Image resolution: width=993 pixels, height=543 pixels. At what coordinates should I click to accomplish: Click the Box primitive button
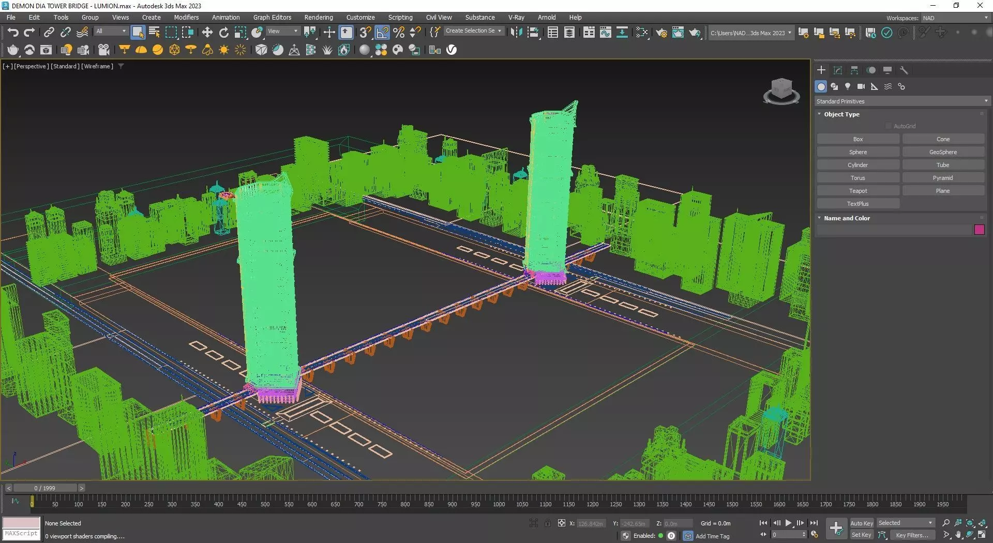(858, 139)
